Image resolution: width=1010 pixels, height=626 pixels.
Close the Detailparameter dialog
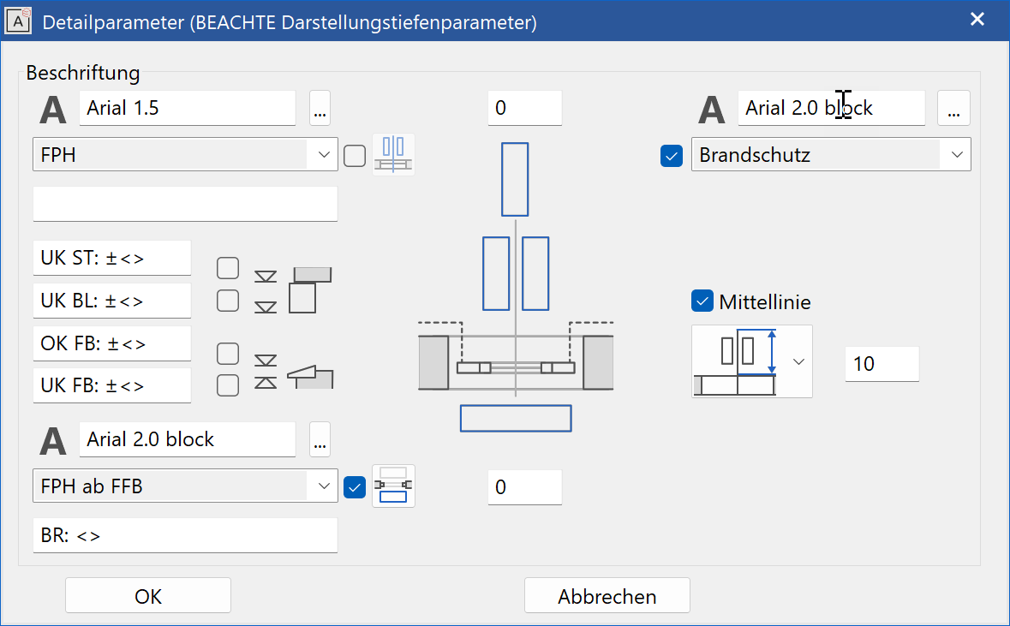click(x=977, y=20)
